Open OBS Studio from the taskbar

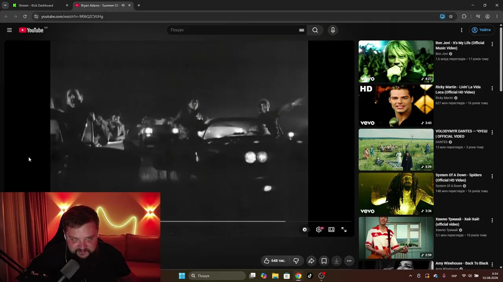(321, 276)
